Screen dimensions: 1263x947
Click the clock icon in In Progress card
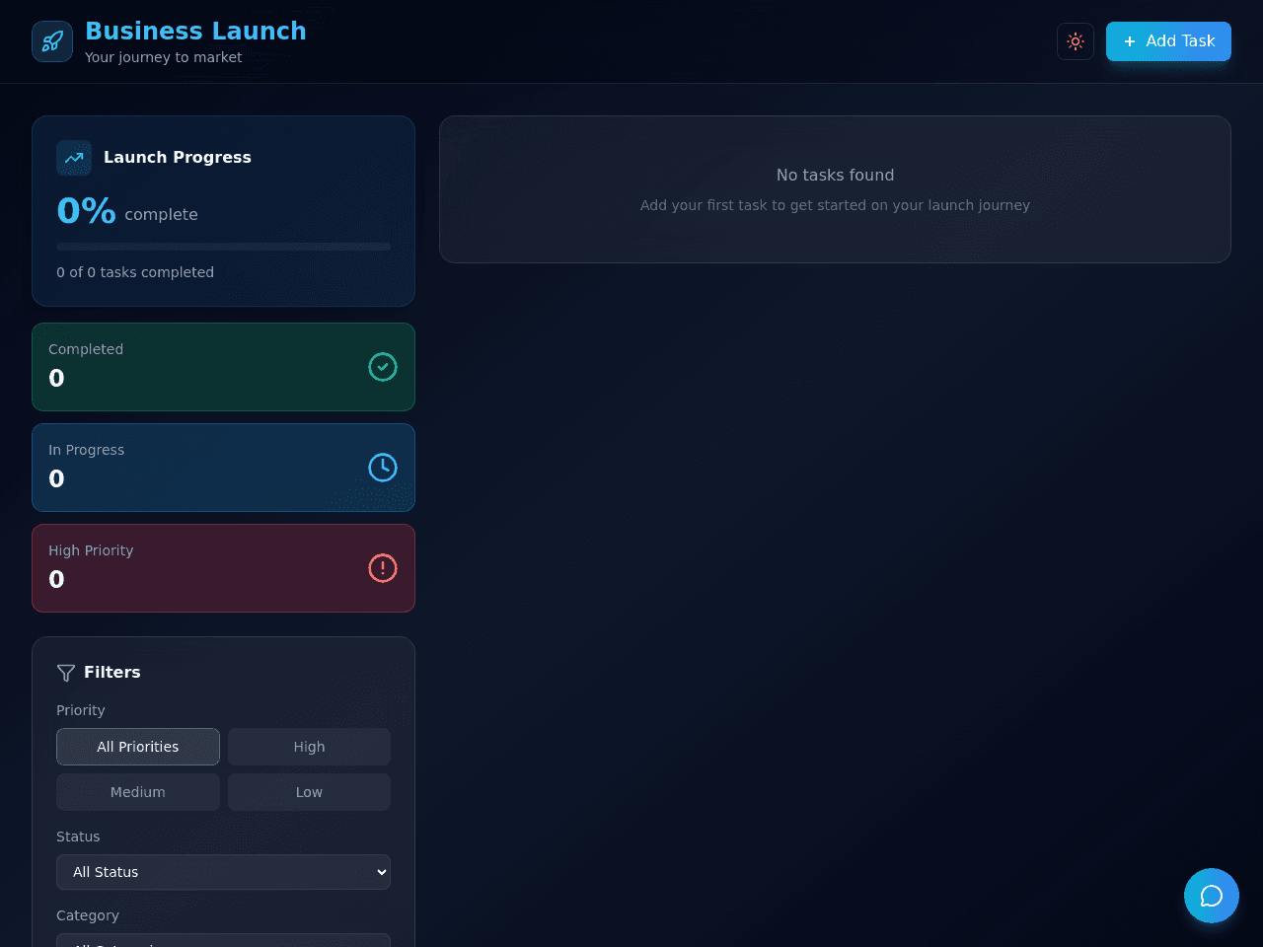click(x=383, y=468)
